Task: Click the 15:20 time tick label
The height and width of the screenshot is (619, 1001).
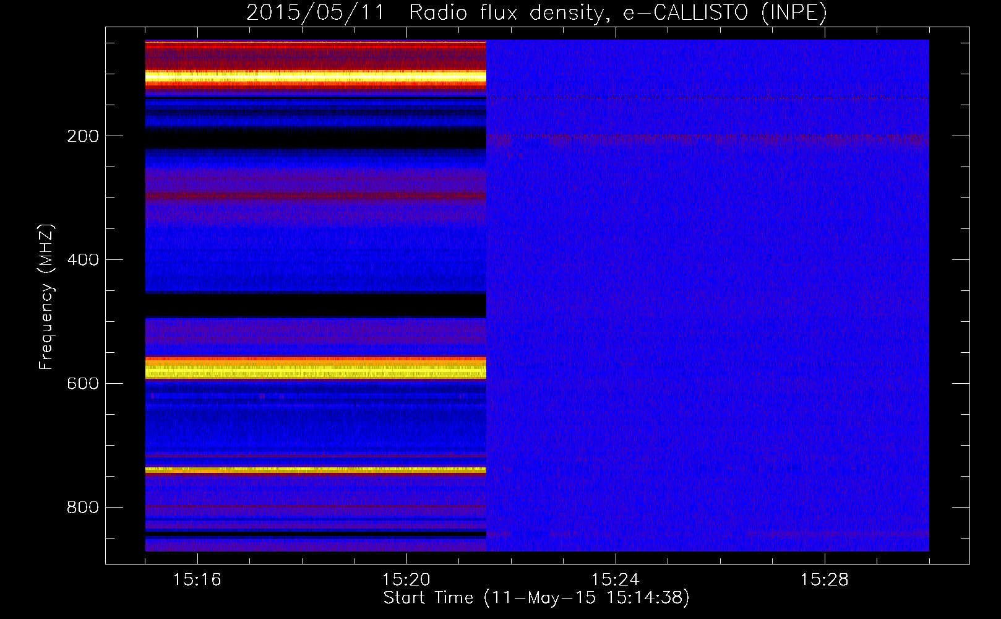Action: (406, 580)
